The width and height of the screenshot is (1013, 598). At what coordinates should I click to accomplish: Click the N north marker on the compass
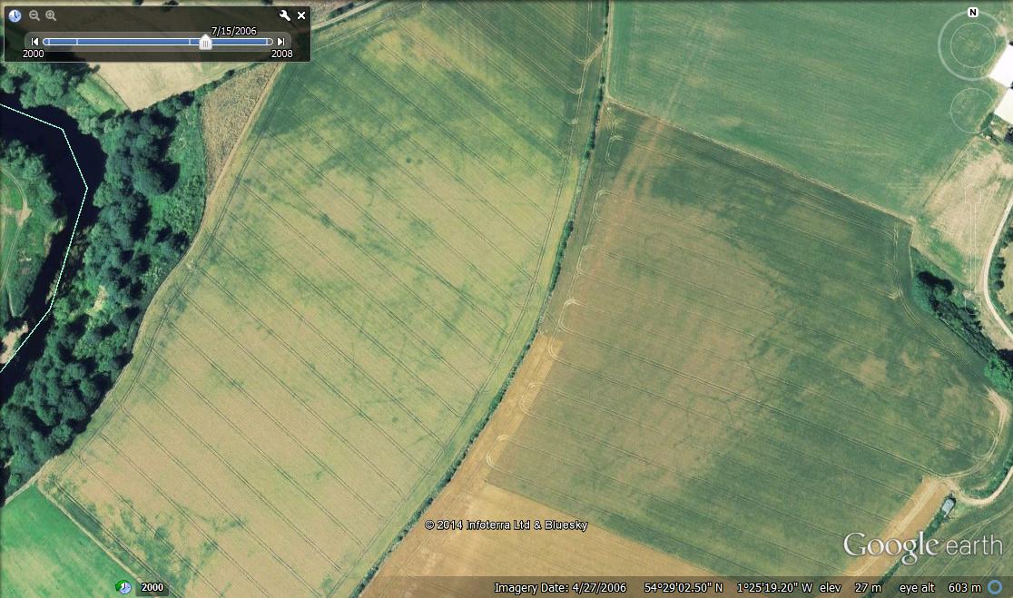click(x=972, y=13)
